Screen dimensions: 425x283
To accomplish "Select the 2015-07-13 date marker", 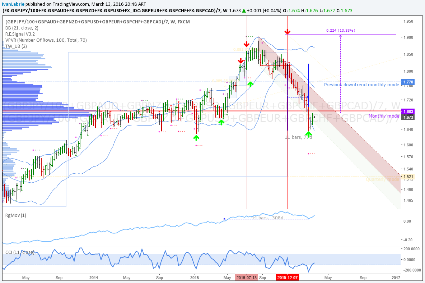I will click(246, 278).
